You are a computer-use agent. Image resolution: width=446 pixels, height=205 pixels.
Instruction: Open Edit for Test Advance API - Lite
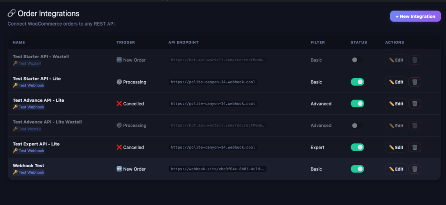[396, 104]
